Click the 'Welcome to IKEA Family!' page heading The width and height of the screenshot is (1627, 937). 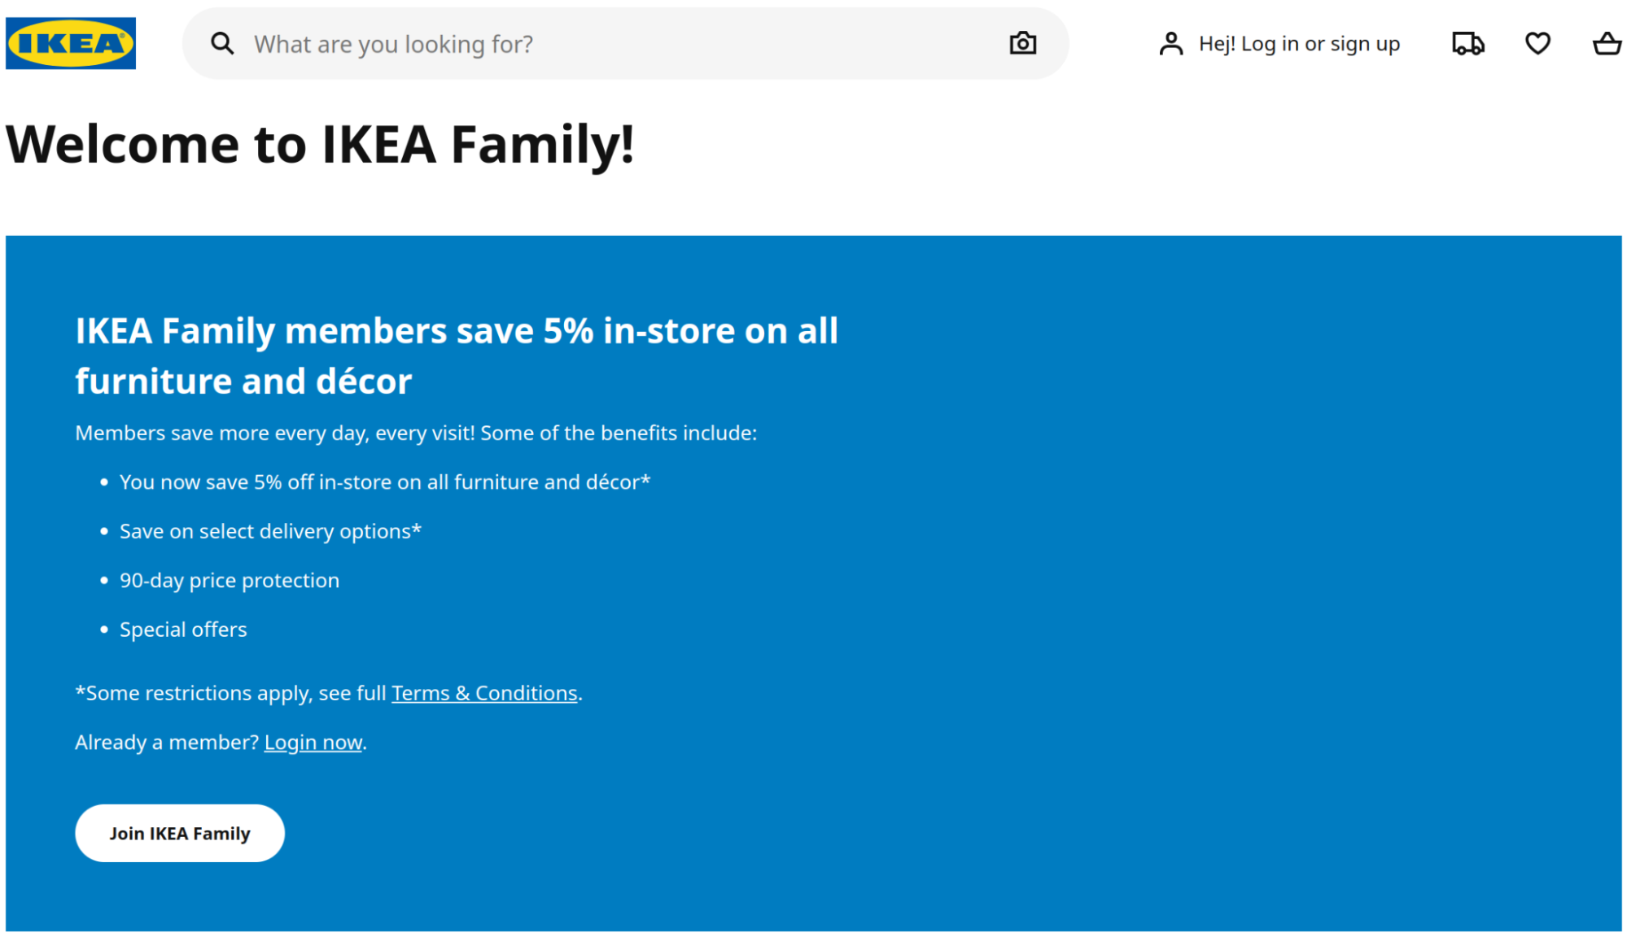point(320,145)
